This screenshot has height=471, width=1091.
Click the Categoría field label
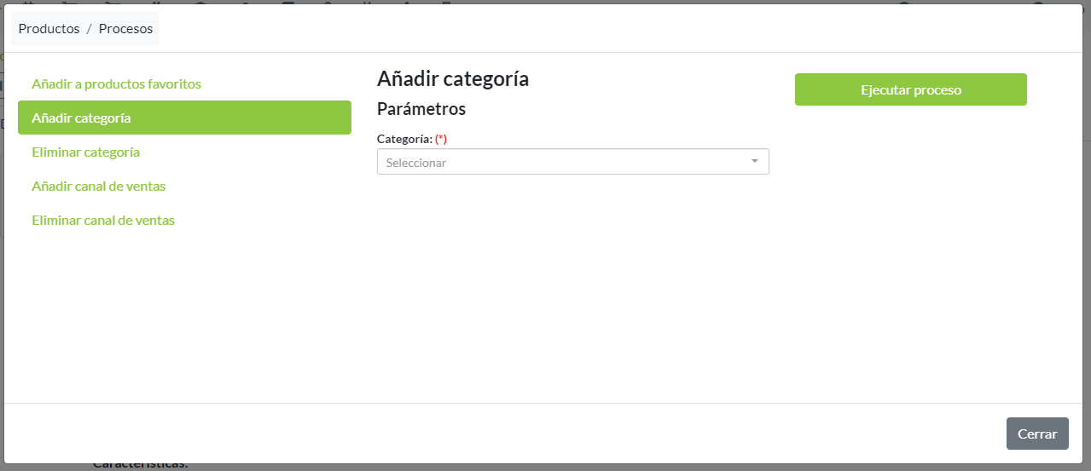click(404, 139)
